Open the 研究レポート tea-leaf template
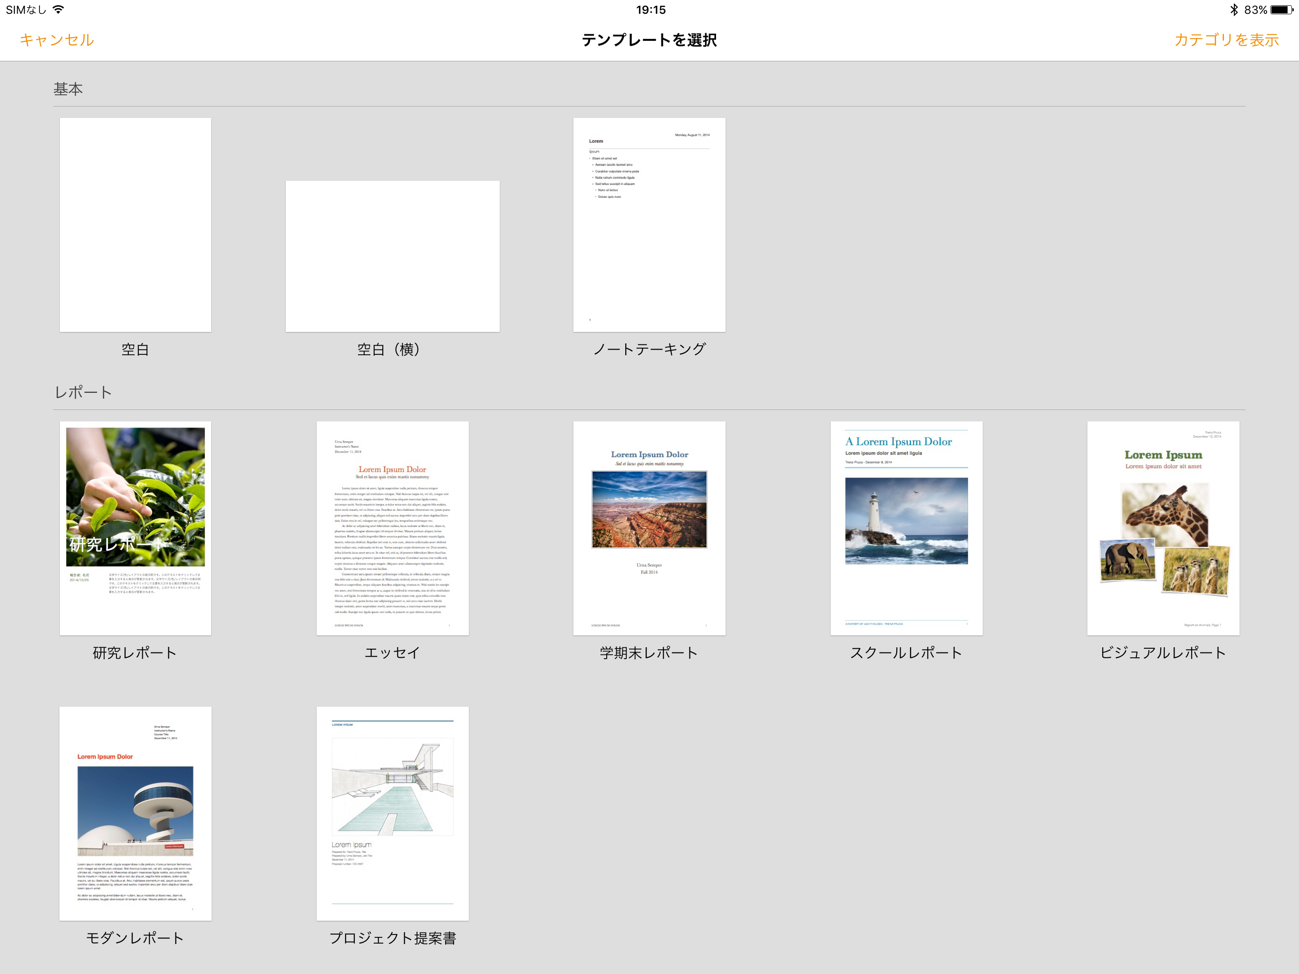Image resolution: width=1299 pixels, height=974 pixels. pyautogui.click(x=135, y=527)
